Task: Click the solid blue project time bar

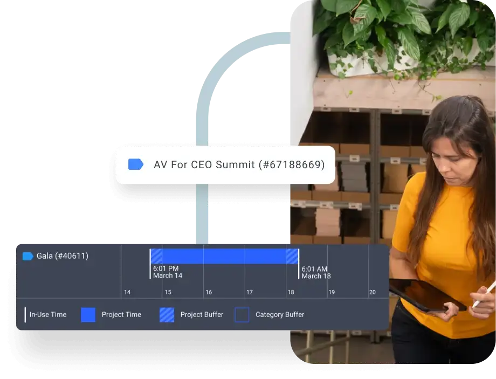Action: tap(224, 256)
